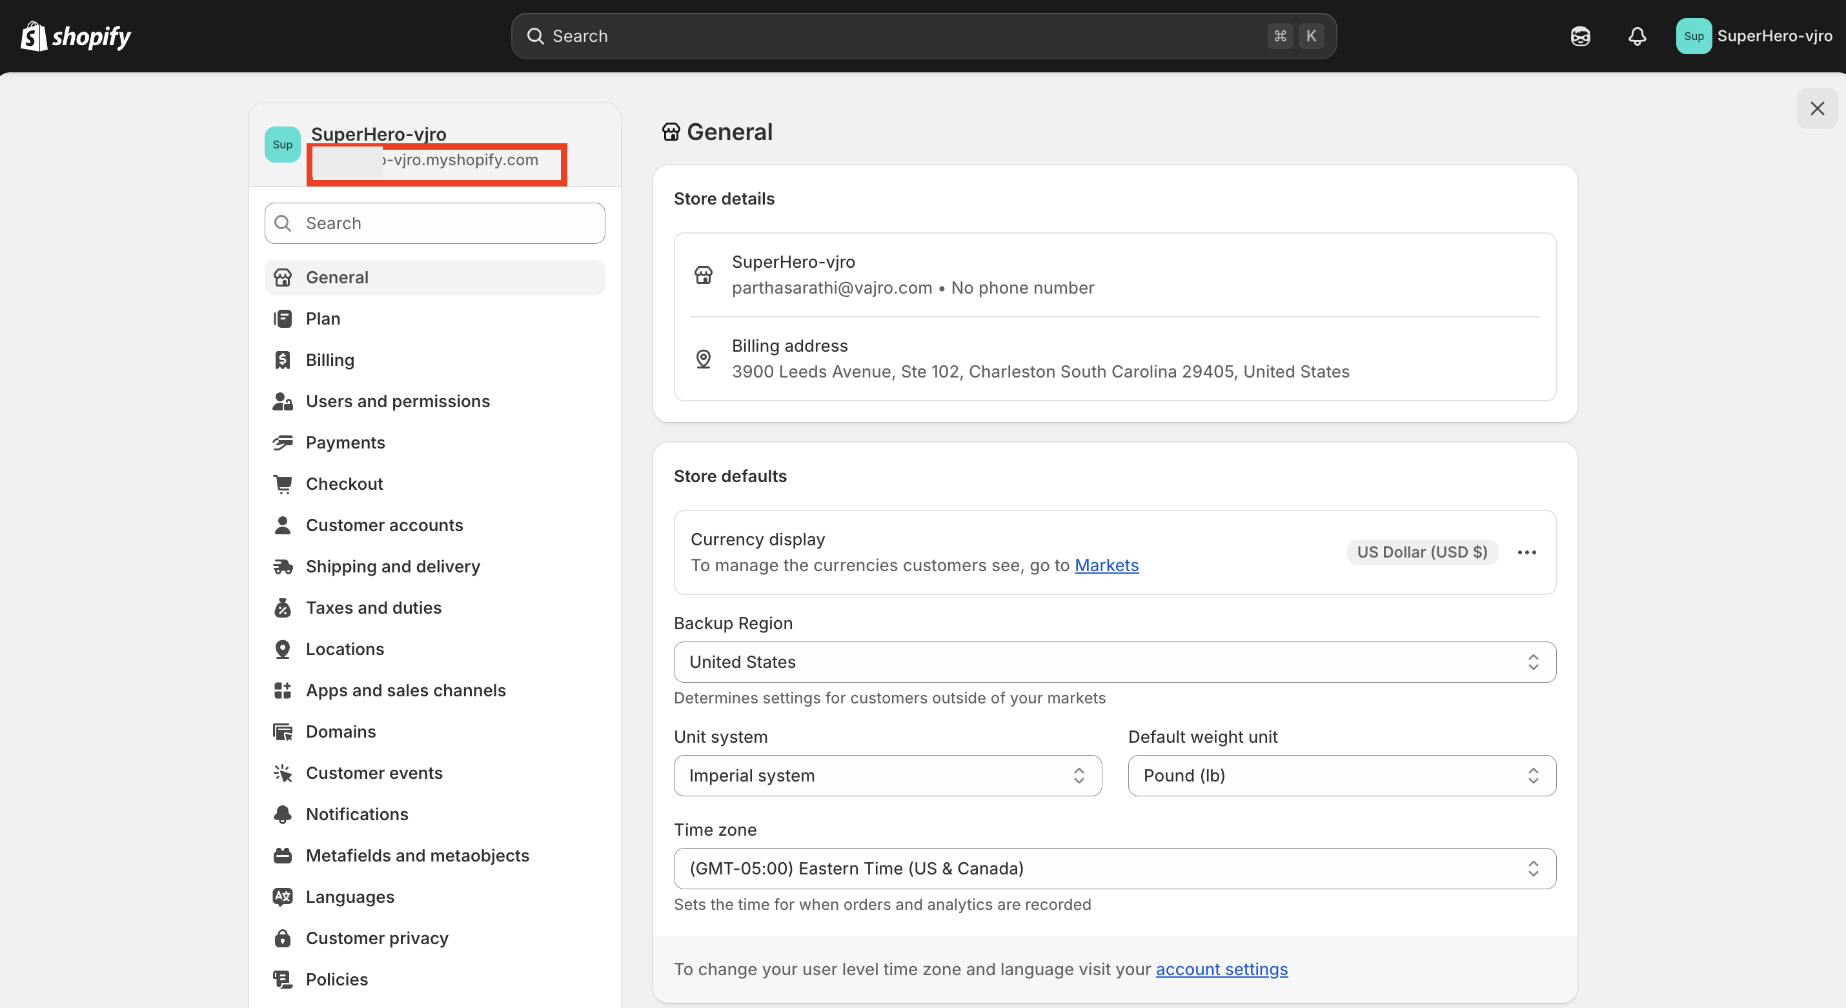Change the Time zone dropdown
This screenshot has height=1008, width=1846.
[1114, 869]
